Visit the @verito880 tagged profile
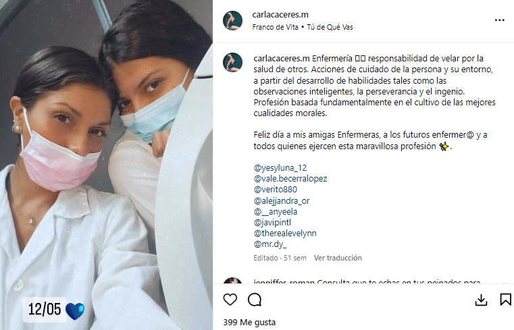The width and height of the screenshot is (514, 330). (275, 190)
